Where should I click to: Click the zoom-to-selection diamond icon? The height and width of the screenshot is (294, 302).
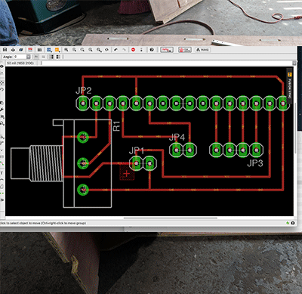(x=107, y=50)
